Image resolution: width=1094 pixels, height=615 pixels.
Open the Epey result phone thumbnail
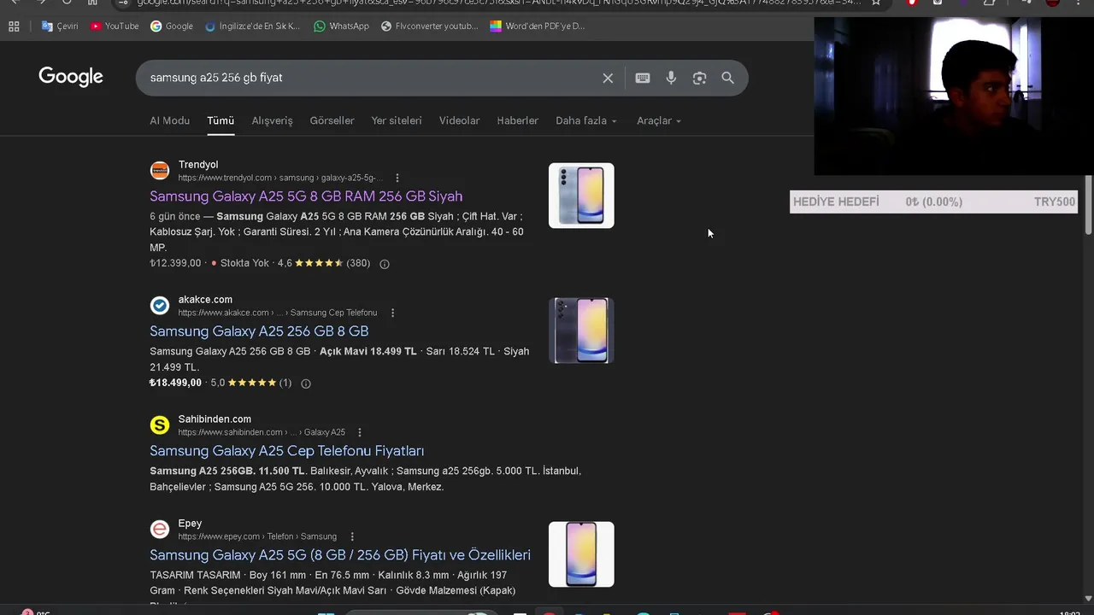581,554
